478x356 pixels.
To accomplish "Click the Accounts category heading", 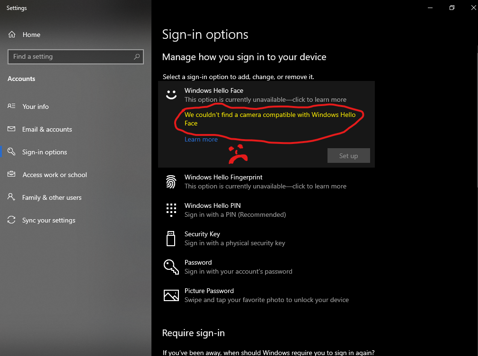I will pos(21,79).
